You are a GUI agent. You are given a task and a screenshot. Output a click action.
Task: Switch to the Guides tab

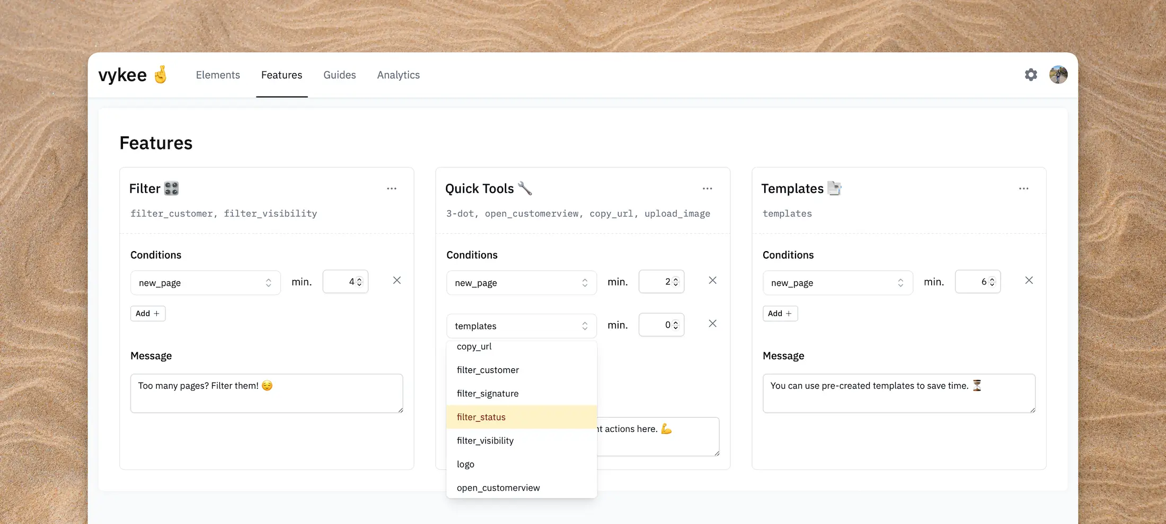pos(339,75)
